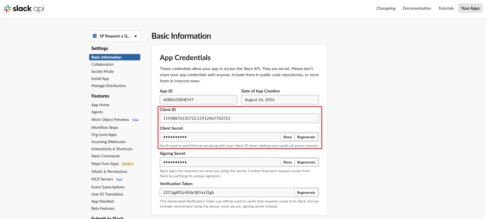Click the SP Request app icon
The image size is (486, 219).
pos(95,36)
